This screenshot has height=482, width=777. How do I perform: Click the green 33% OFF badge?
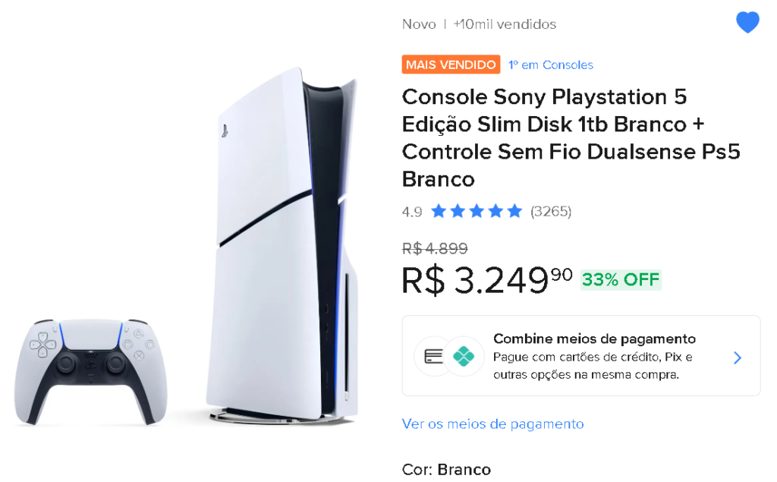[621, 279]
